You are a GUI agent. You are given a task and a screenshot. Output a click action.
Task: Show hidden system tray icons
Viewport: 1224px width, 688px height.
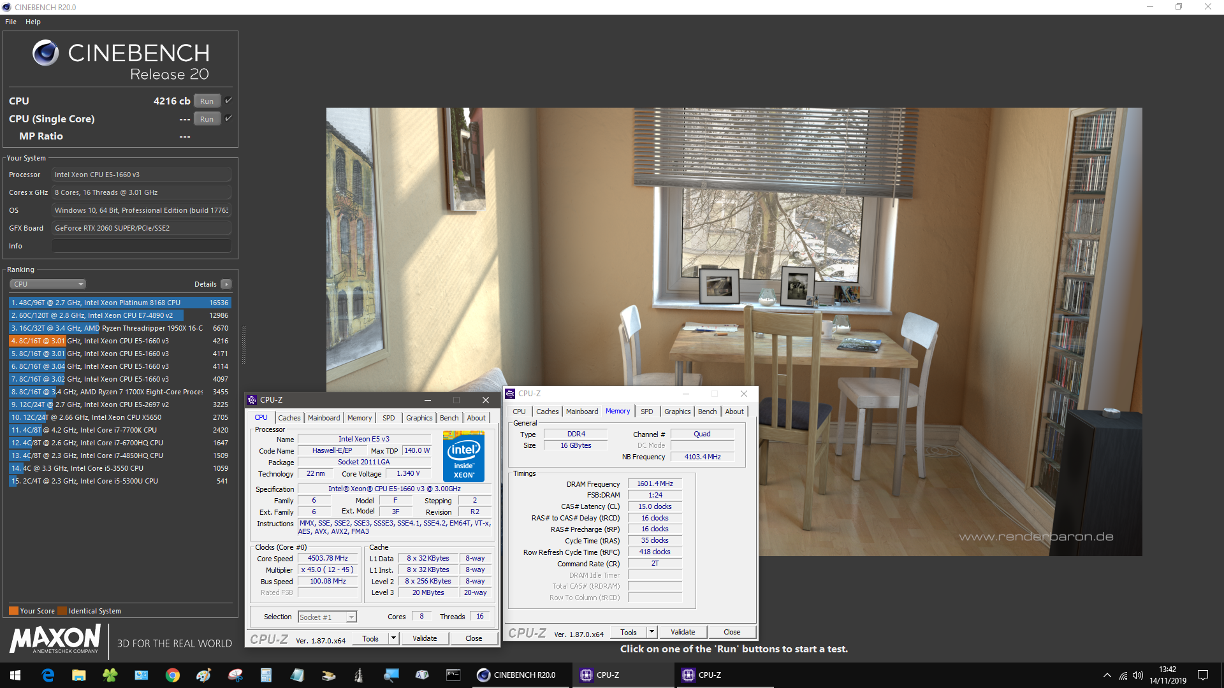1107,675
